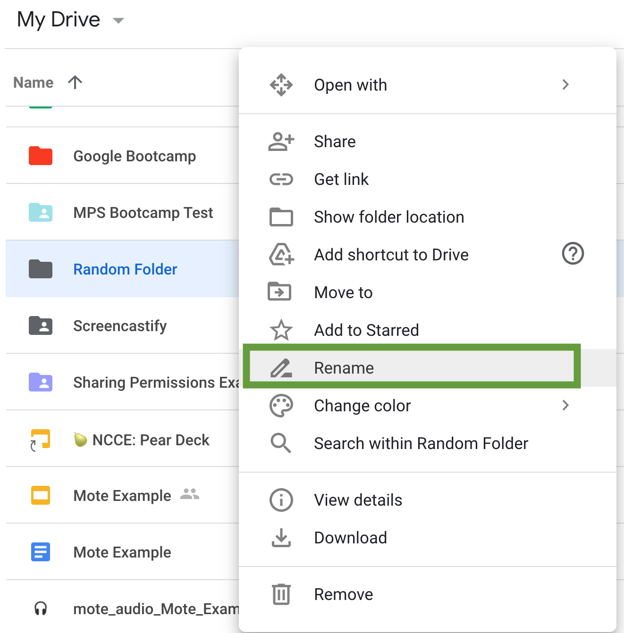624x633 pixels.
Task: Click Get link menu option
Action: (341, 179)
